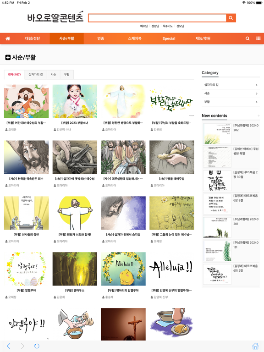Screen dimensions: 264x352
Task: Click the plus icon next to New contents
Action: [x=258, y=116]
